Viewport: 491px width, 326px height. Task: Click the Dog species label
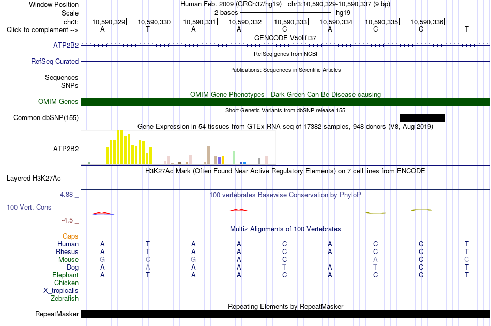(x=72, y=268)
